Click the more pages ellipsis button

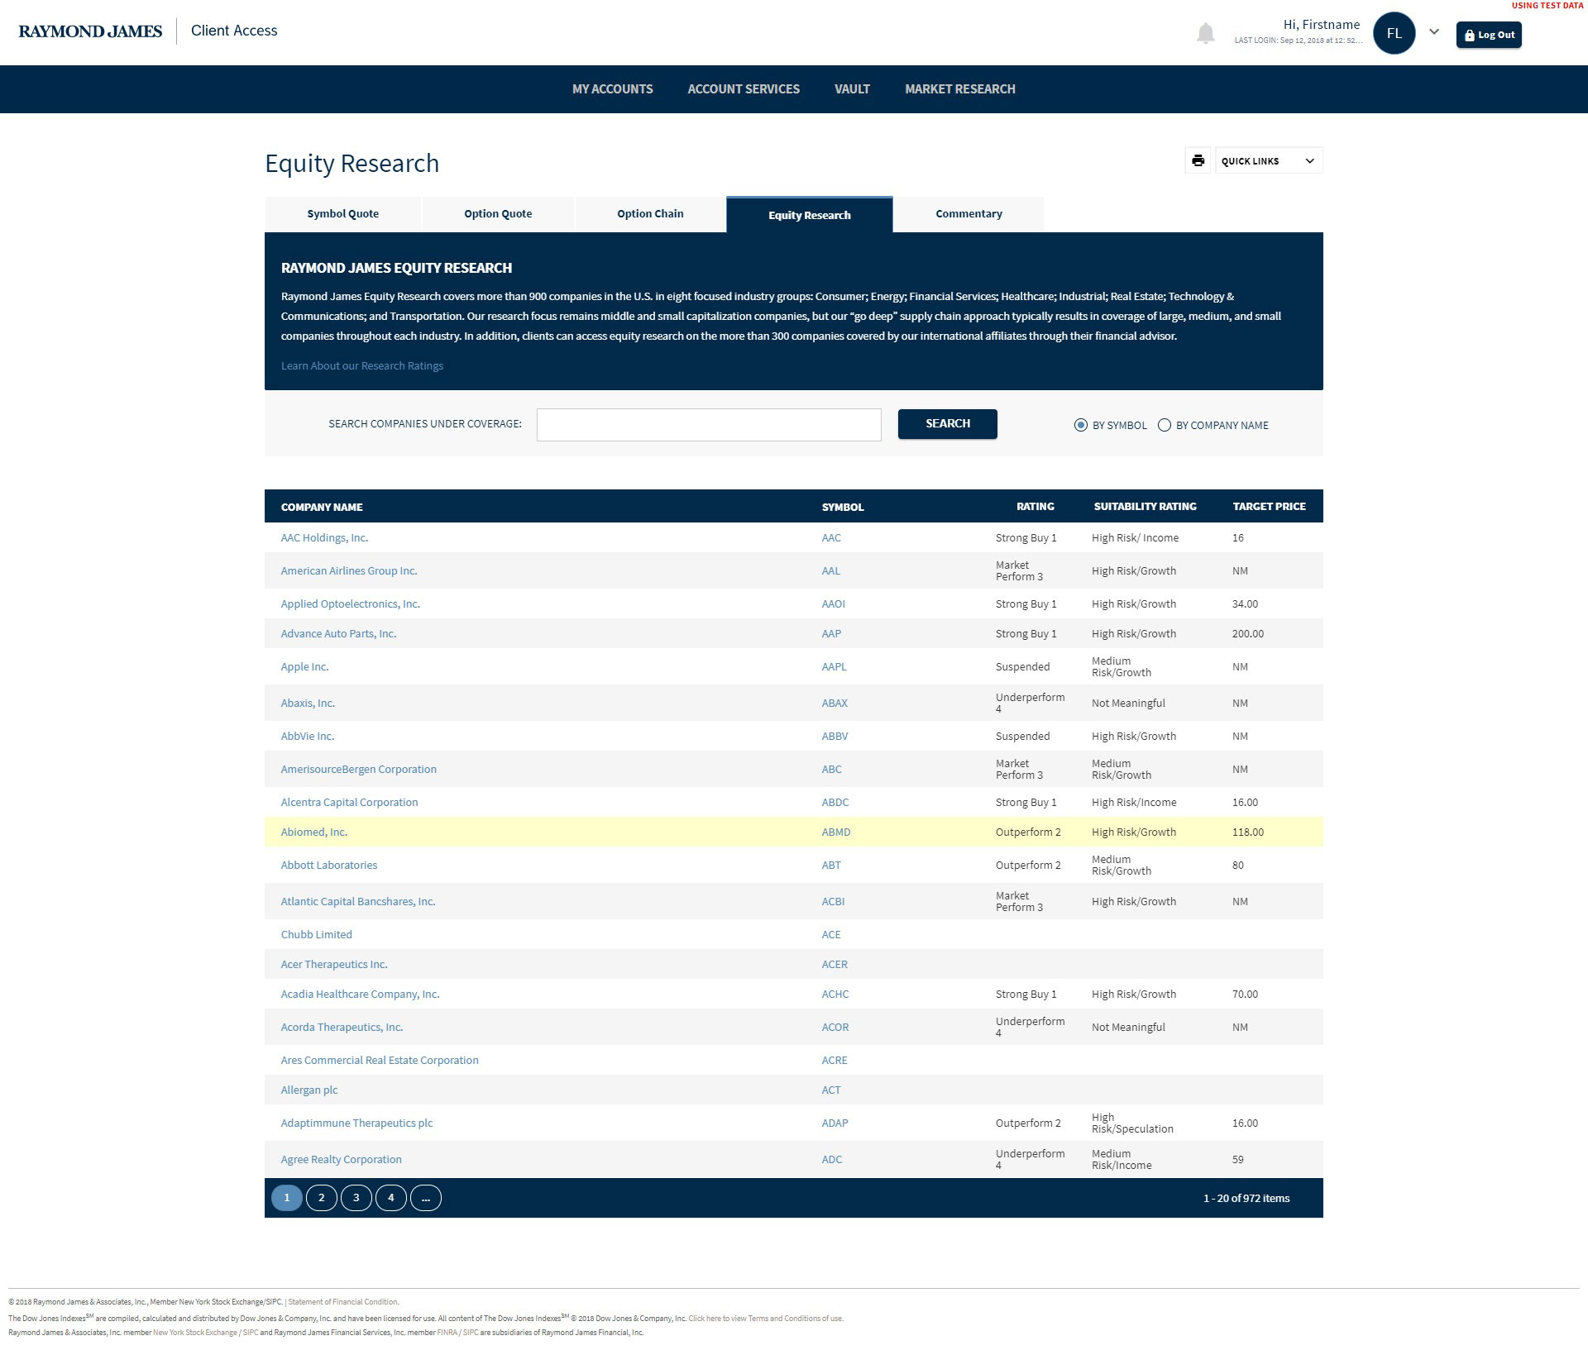tap(426, 1197)
